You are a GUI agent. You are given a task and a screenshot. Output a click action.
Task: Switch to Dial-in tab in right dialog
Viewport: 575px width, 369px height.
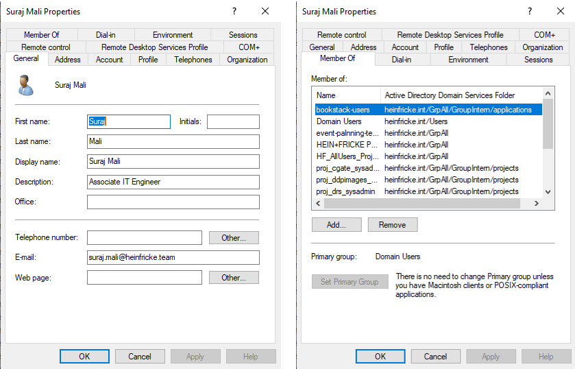402,60
